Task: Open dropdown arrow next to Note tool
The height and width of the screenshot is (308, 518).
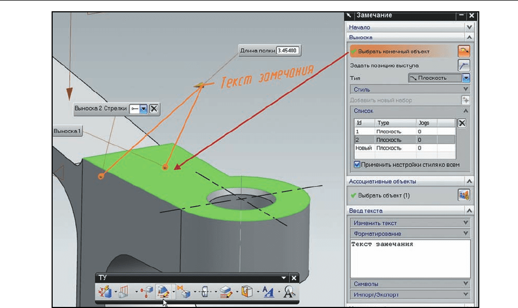Action: pos(174,291)
